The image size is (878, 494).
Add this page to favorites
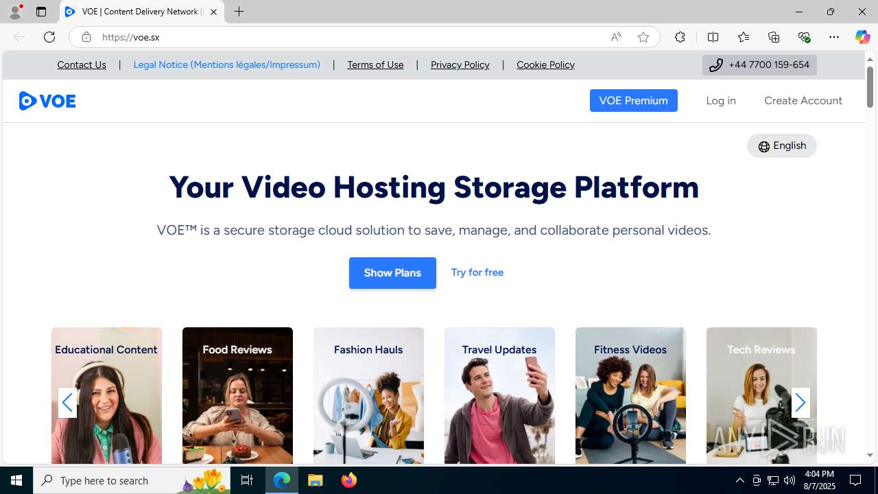point(643,37)
